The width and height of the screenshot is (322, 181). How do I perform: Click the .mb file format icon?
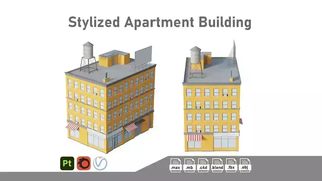click(189, 165)
